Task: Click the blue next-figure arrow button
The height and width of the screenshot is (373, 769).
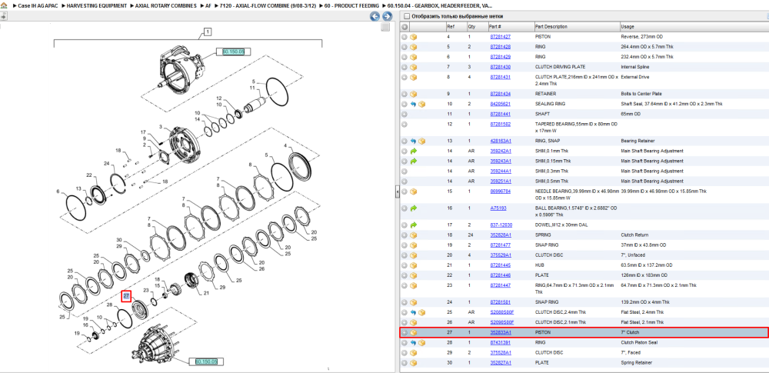Action: [387, 16]
